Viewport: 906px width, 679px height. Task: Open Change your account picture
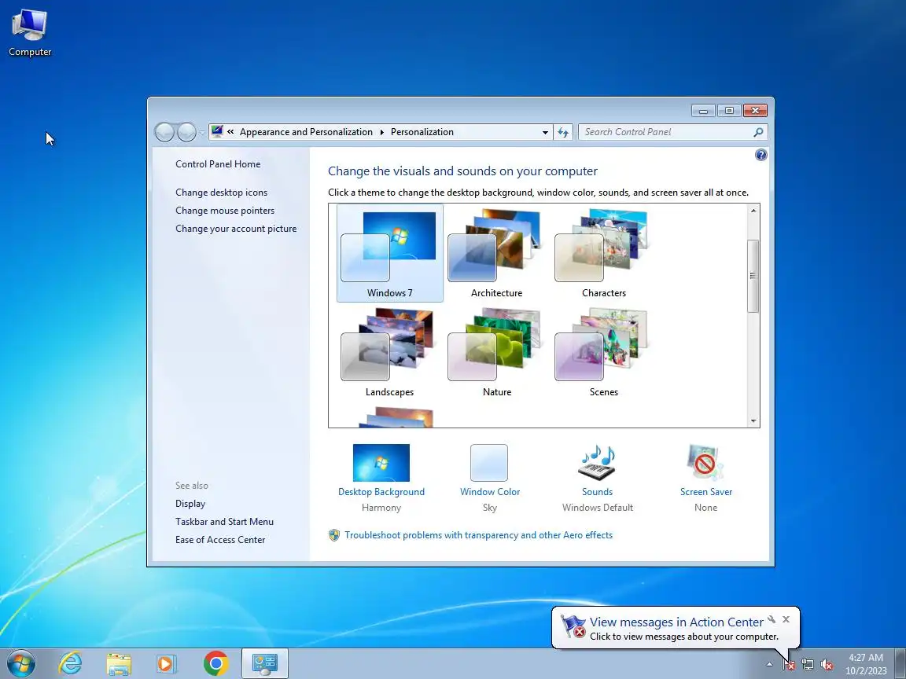(x=236, y=229)
